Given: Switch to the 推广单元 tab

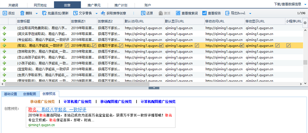Looking at the screenshot, I should pos(94,5).
